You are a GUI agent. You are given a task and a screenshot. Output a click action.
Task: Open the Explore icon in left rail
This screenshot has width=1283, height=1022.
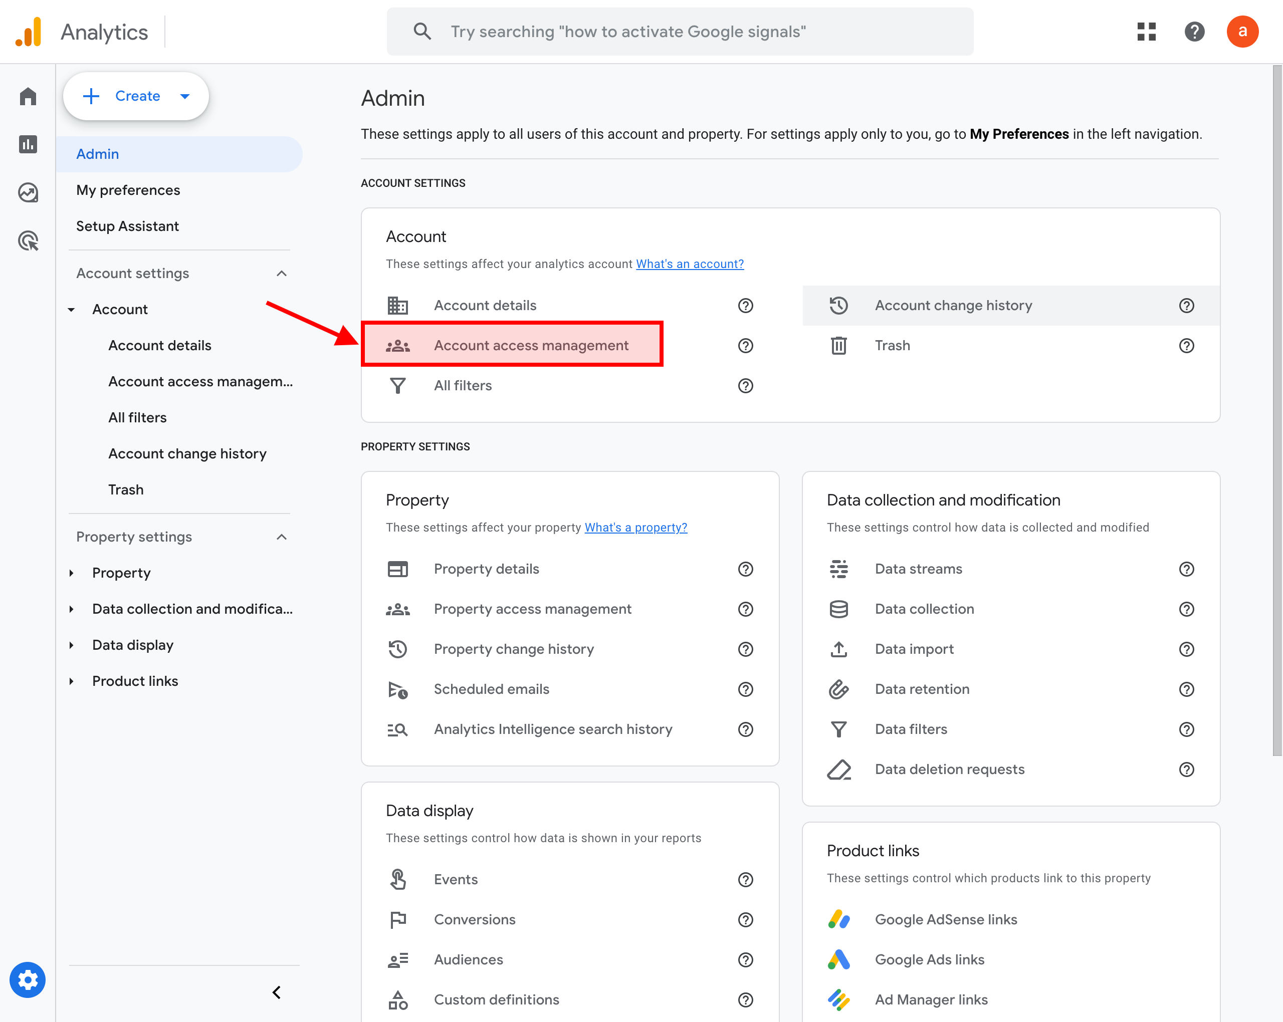tap(28, 192)
